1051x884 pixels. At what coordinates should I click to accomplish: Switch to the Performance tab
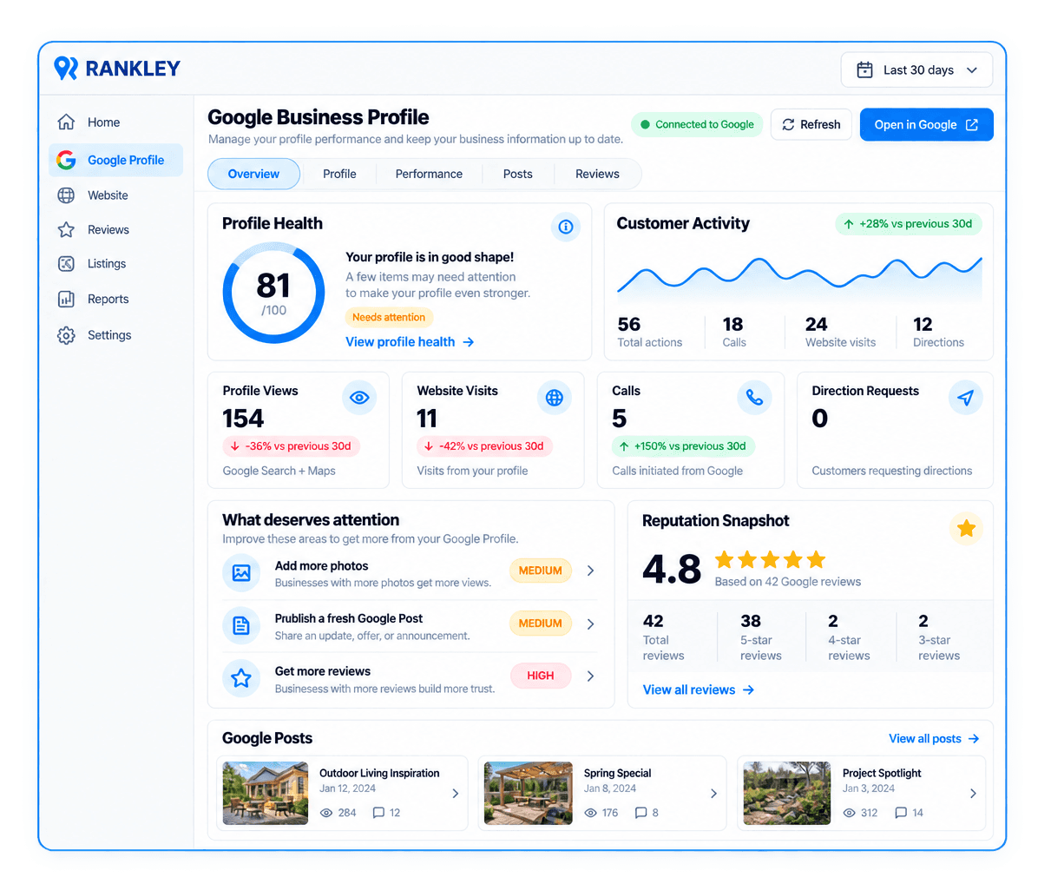429,174
